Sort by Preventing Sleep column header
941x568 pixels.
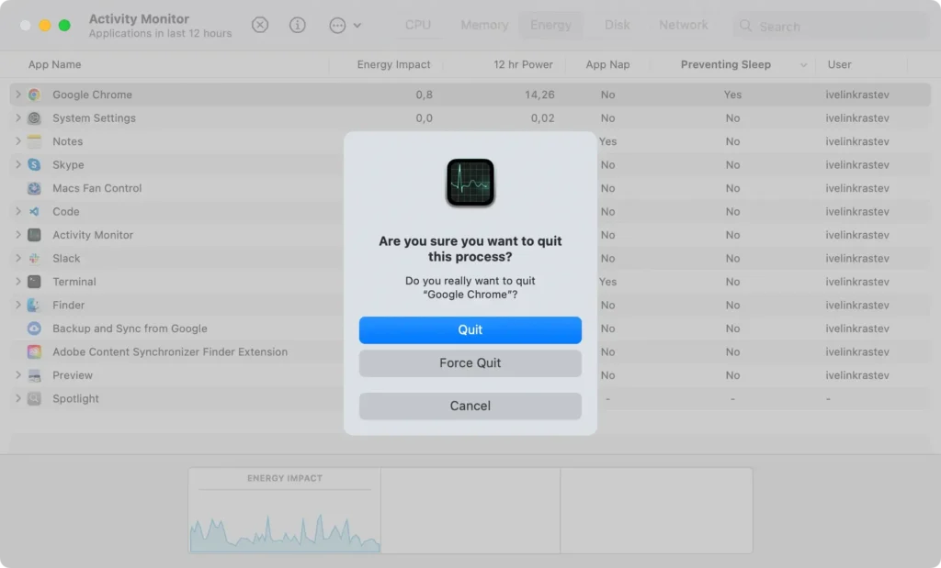pyautogui.click(x=726, y=65)
